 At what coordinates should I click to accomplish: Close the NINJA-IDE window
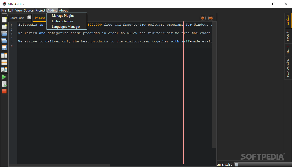(x=286, y=4)
